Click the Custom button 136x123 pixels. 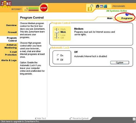(120, 62)
